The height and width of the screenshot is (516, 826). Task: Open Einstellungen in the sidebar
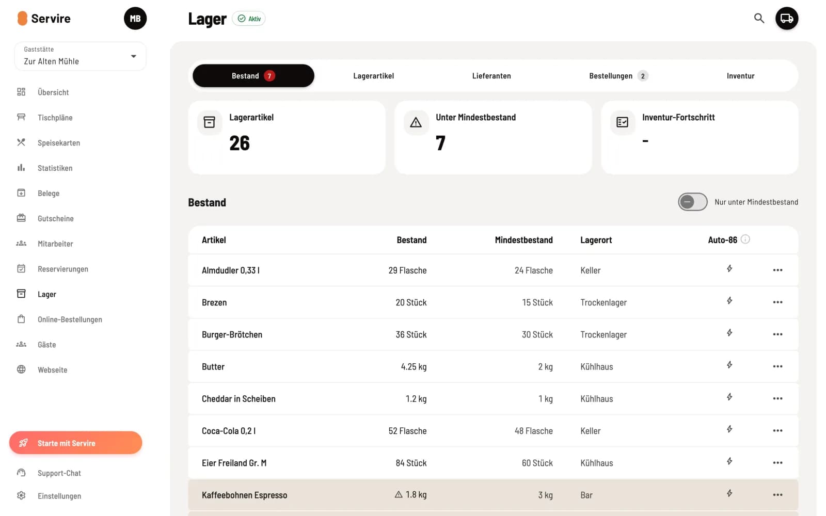coord(59,496)
